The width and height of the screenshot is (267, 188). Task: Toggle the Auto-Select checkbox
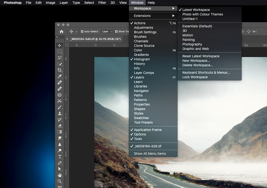click(x=82, y=32)
